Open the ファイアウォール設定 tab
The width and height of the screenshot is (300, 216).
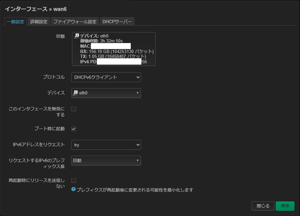[75, 22]
